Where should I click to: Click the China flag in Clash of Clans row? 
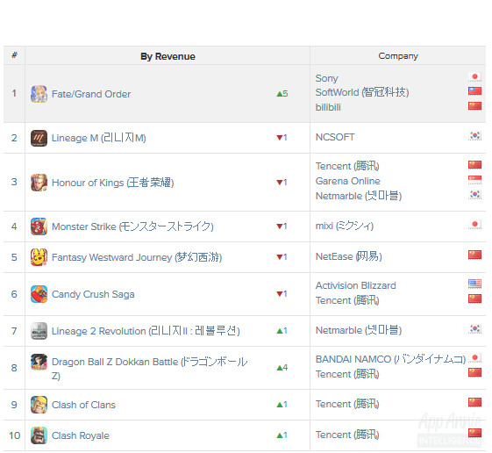coord(474,402)
